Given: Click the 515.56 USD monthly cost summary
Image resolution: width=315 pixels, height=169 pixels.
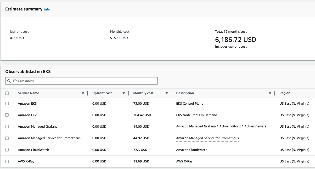Looking at the screenshot, I should click(x=119, y=38).
